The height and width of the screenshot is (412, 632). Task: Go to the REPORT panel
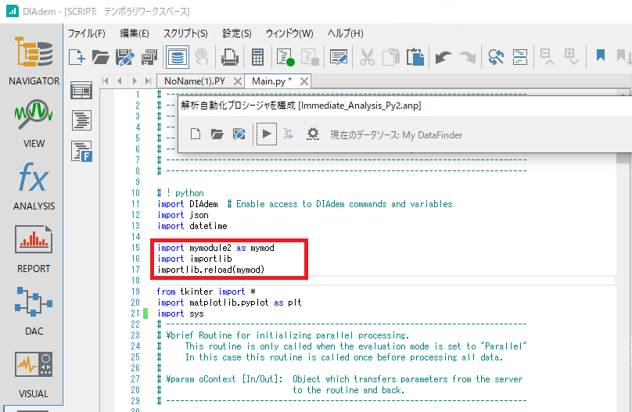(x=34, y=249)
